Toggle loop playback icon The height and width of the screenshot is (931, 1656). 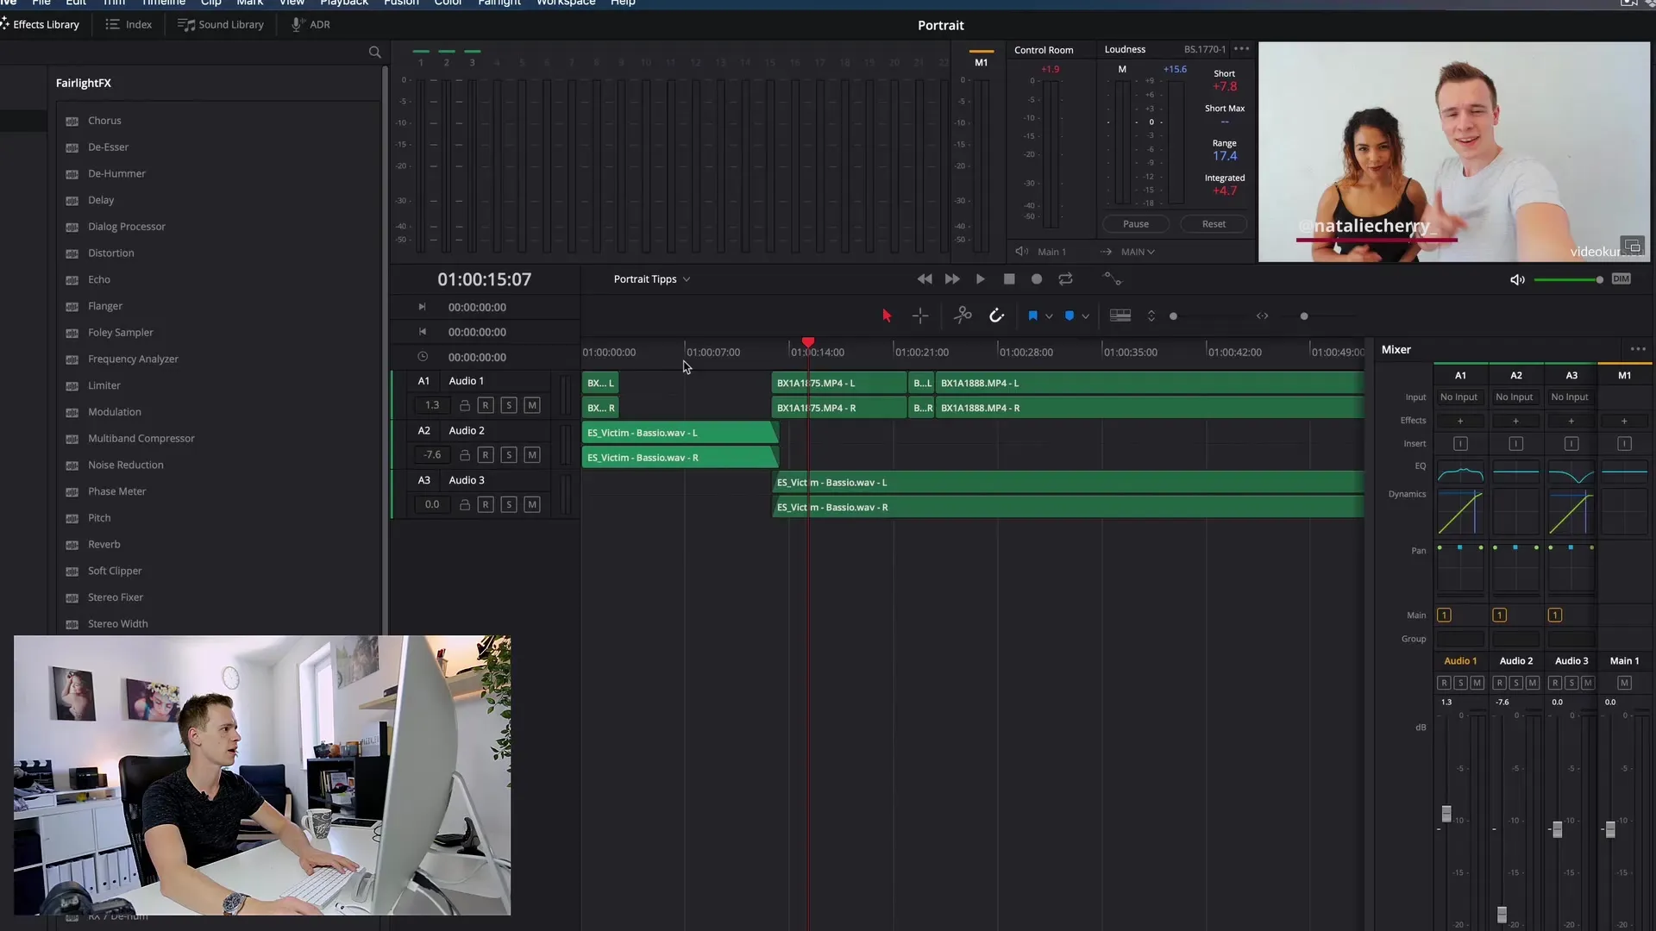[1066, 279]
